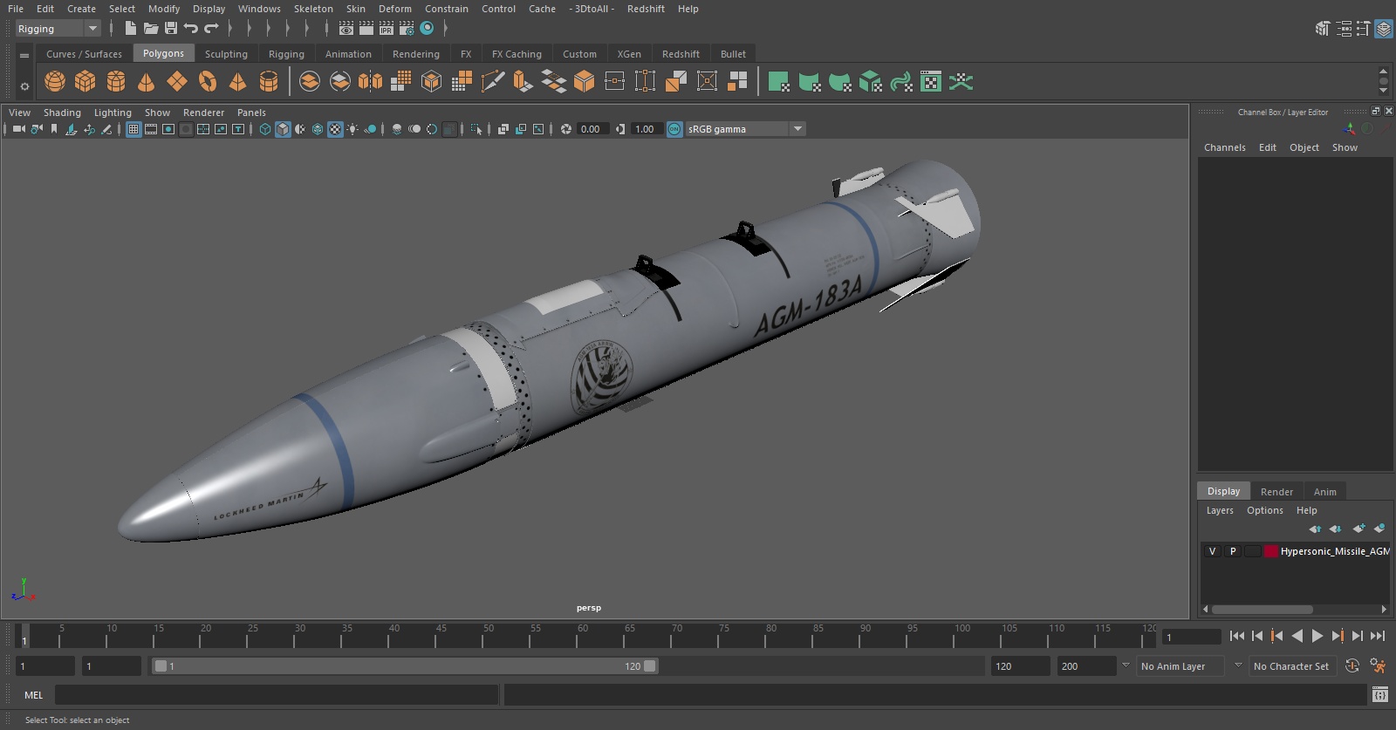
Task: Toggle wireframe display mode in viewport
Action: tap(265, 129)
